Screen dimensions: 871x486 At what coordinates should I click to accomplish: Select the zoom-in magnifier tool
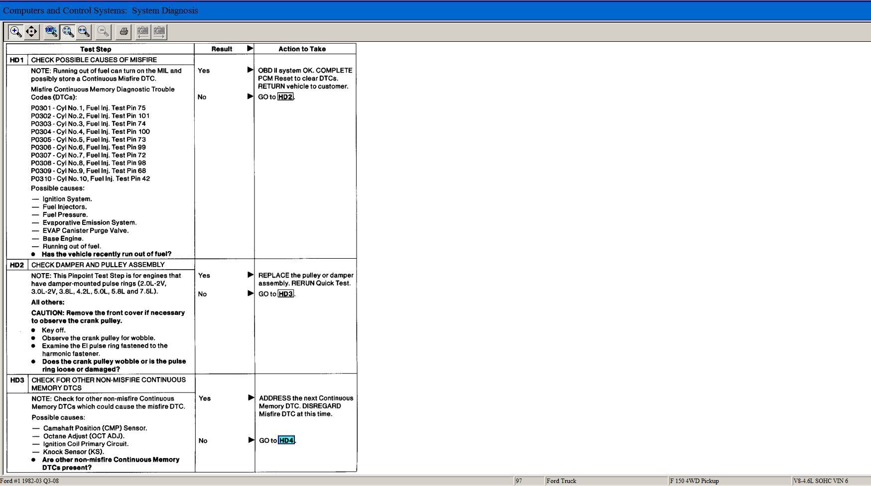16,32
